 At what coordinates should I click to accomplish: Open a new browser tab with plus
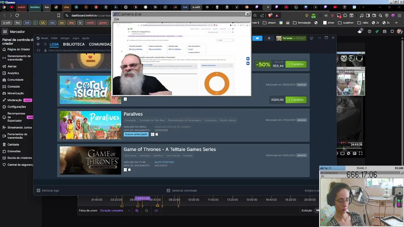pos(363,7)
